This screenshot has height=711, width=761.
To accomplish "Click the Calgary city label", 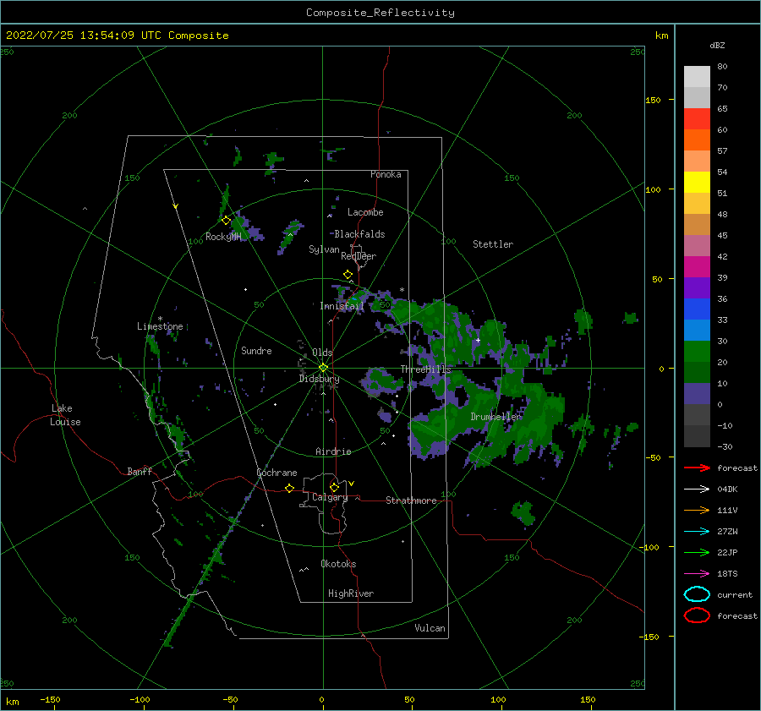I will coord(330,497).
